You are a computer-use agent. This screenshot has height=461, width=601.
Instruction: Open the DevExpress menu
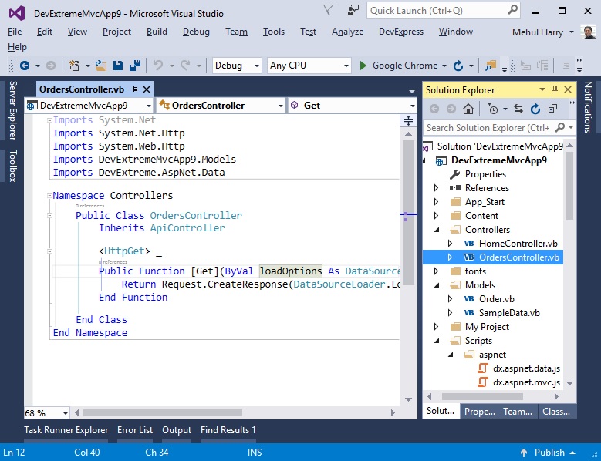click(x=401, y=32)
